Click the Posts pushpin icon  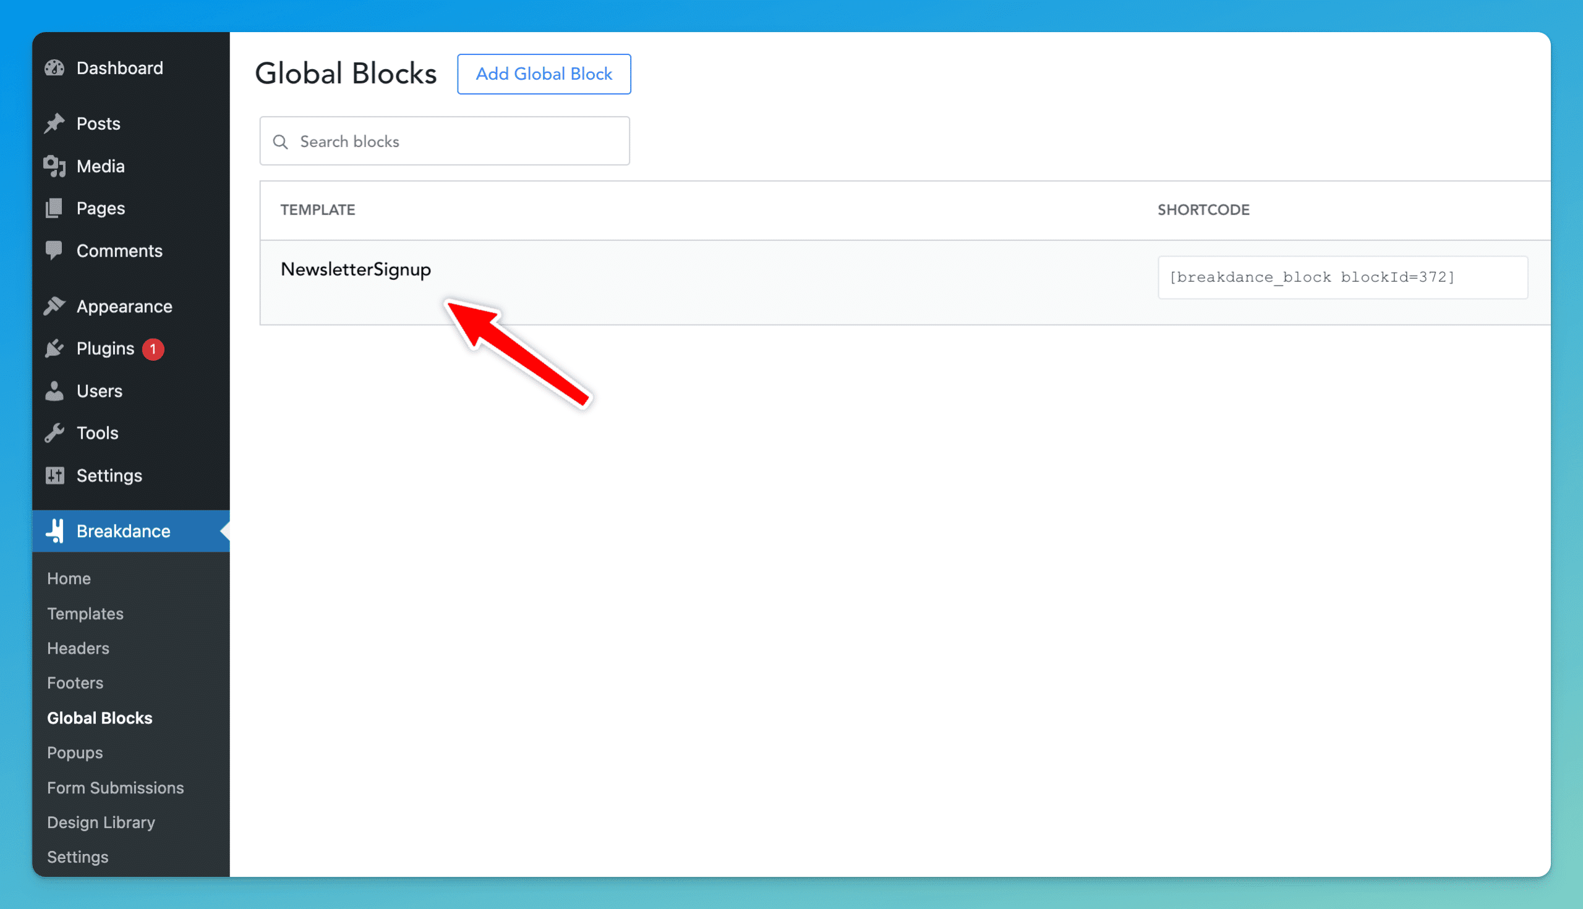tap(55, 124)
